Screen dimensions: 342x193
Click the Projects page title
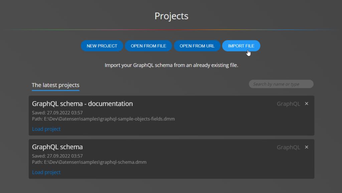click(171, 16)
